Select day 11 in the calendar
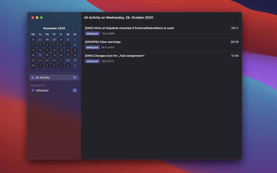This screenshot has width=277, height=173. (x=47, y=50)
